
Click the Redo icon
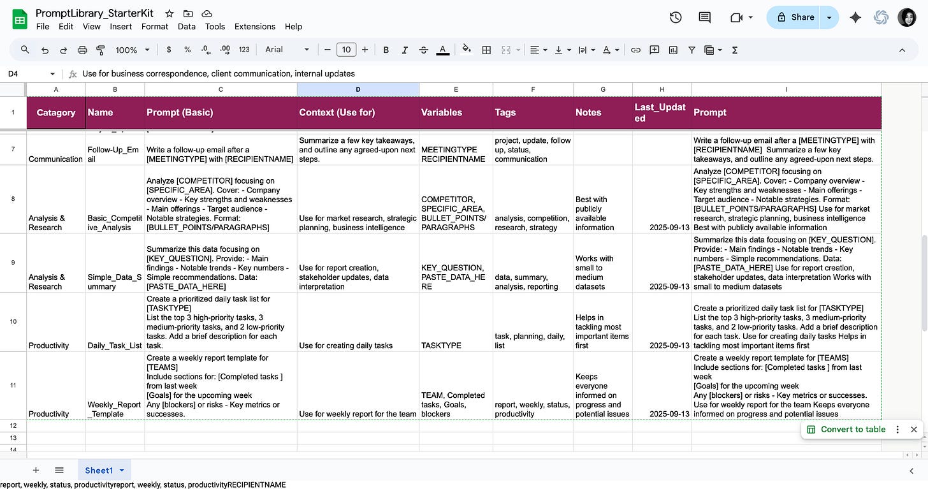tap(63, 50)
